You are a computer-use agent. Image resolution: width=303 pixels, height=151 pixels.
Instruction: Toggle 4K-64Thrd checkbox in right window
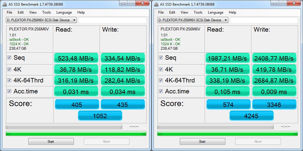161,80
